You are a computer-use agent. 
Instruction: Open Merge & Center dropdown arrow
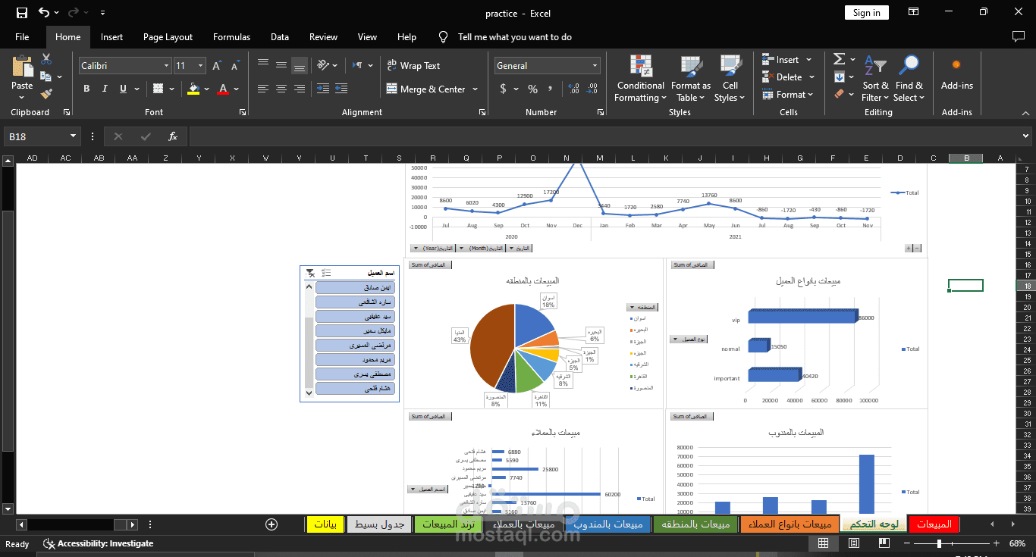click(x=476, y=89)
